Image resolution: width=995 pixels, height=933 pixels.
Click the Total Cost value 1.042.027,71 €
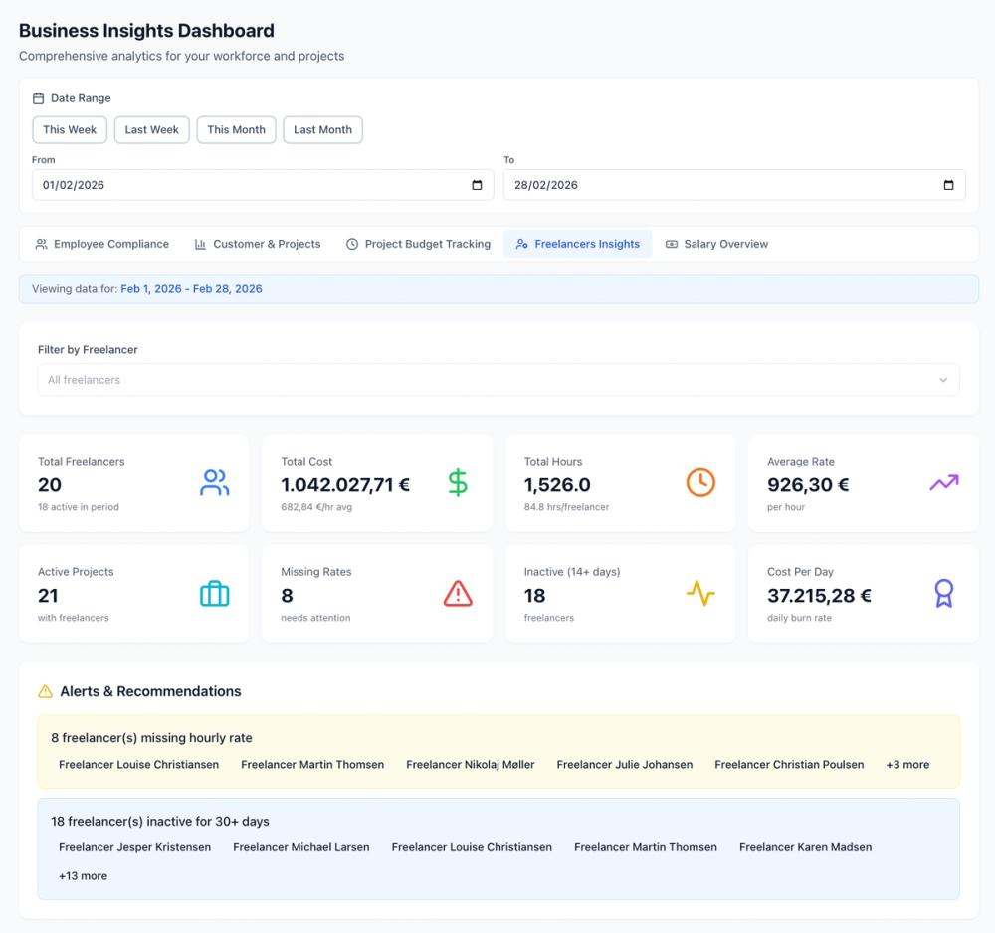coord(345,485)
